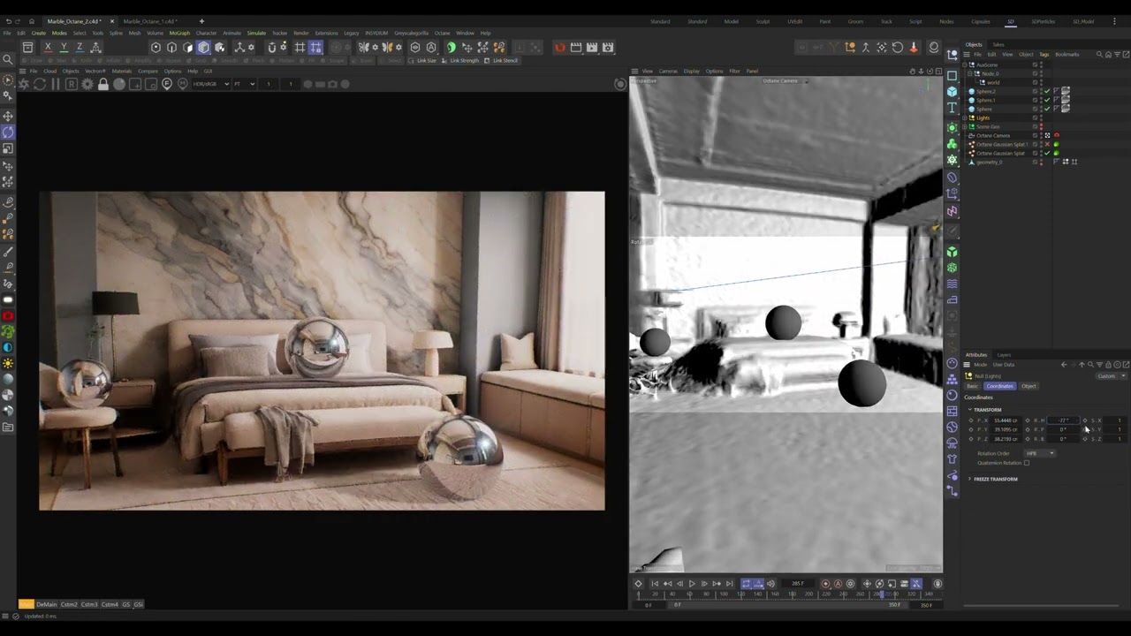Toggle the X axis lock icon
1131x636 pixels.
click(48, 48)
